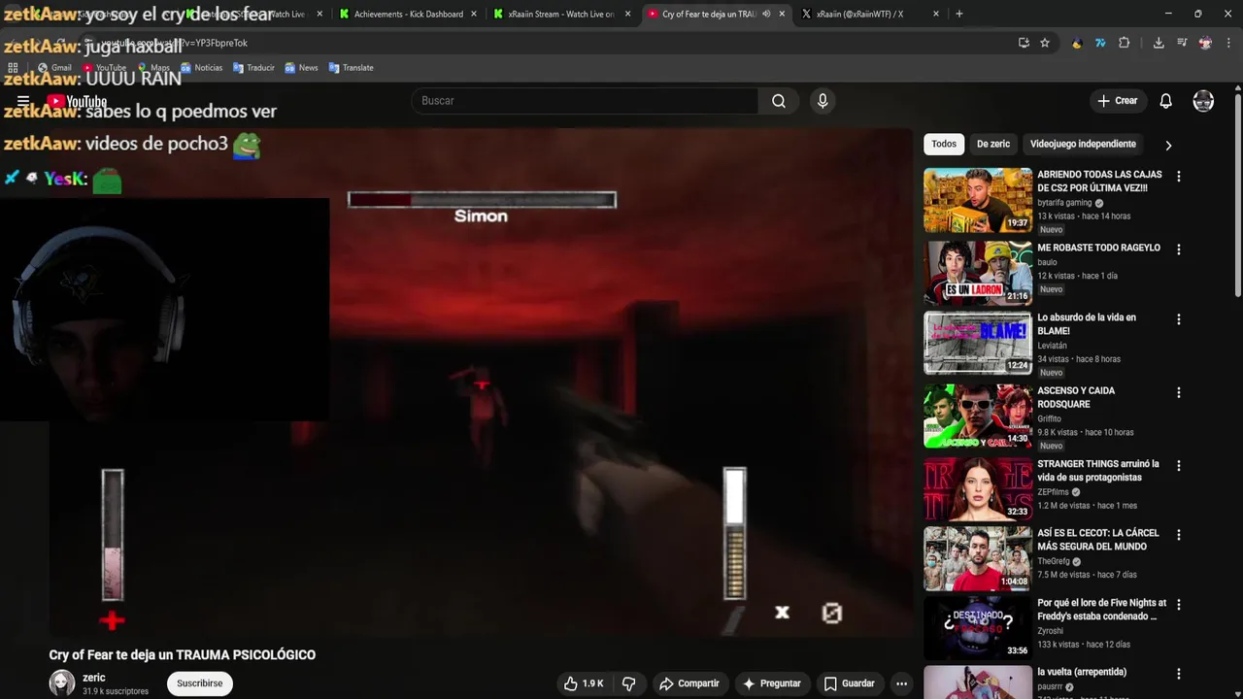The image size is (1243, 699).
Task: Open the 7TV extension icon
Action: [x=1100, y=43]
